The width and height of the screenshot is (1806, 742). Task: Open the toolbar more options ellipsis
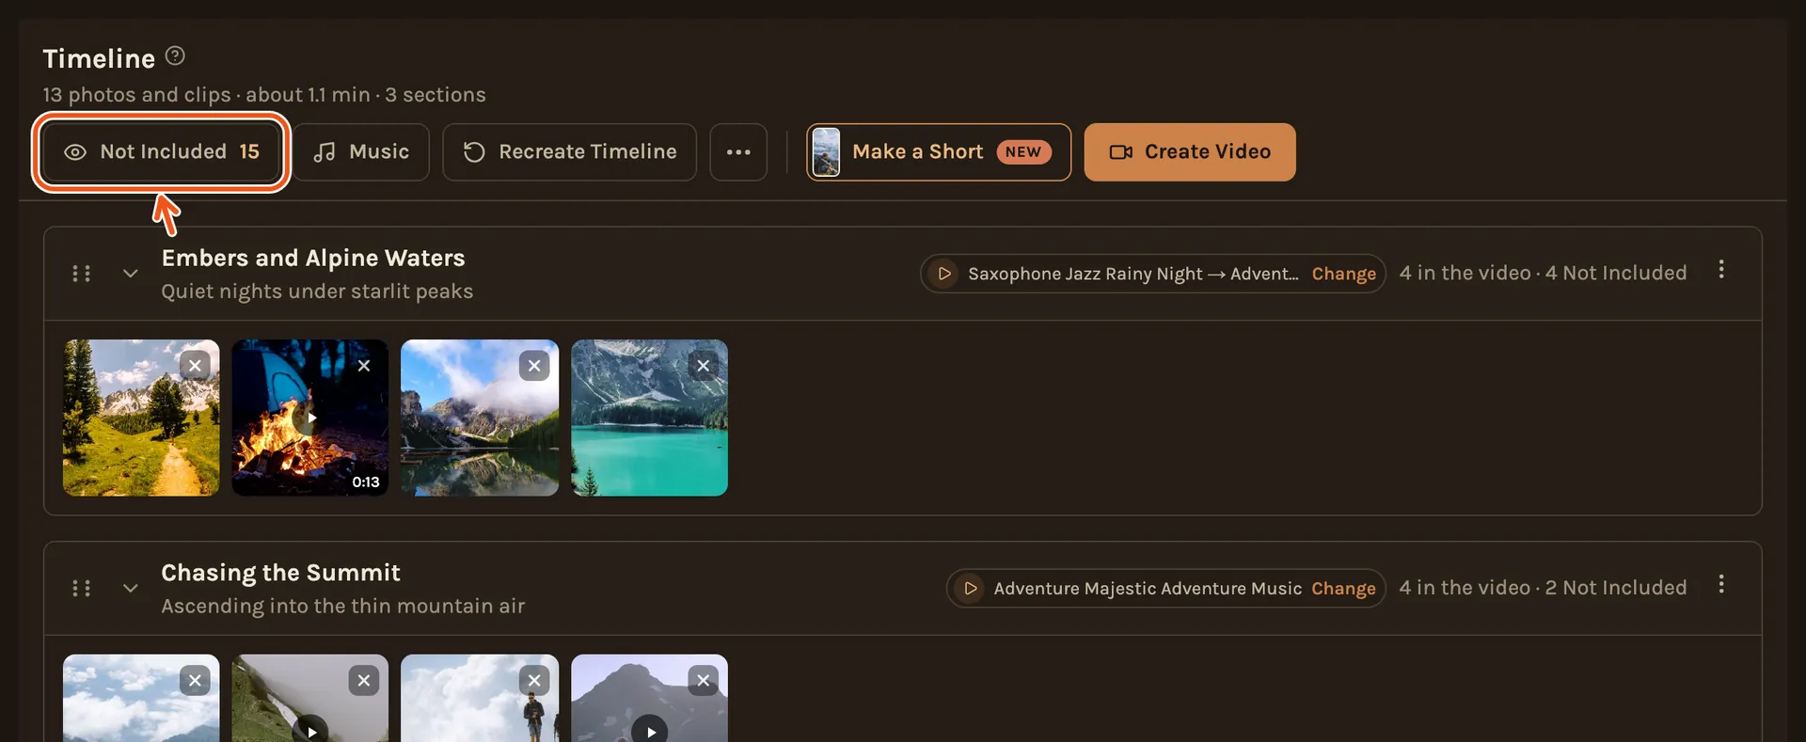(738, 151)
